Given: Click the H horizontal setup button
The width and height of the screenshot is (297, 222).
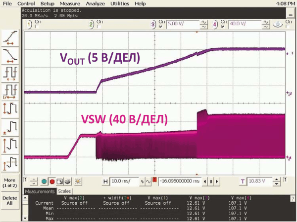Looking at the screenshot, I should (105, 182).
